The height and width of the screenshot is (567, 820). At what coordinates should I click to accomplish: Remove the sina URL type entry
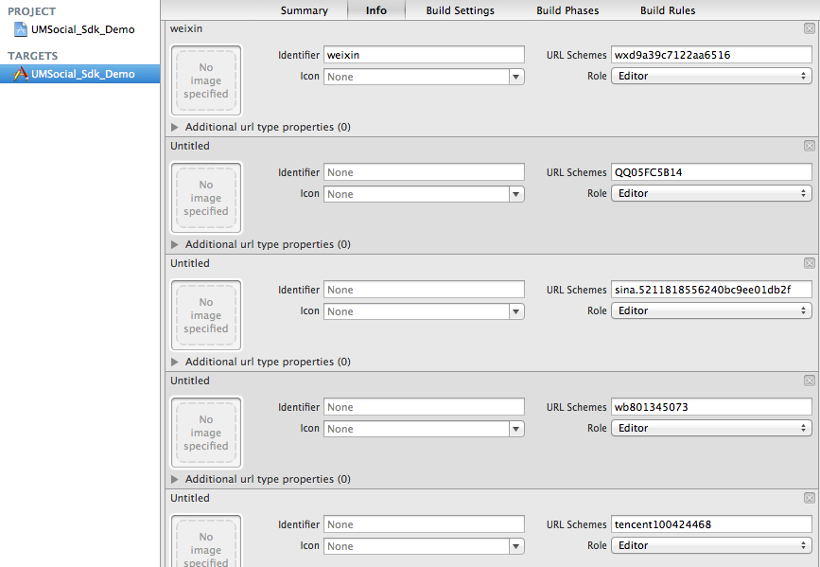[809, 263]
